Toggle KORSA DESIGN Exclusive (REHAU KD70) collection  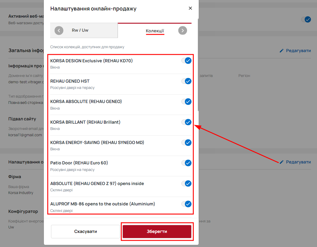[186, 60]
